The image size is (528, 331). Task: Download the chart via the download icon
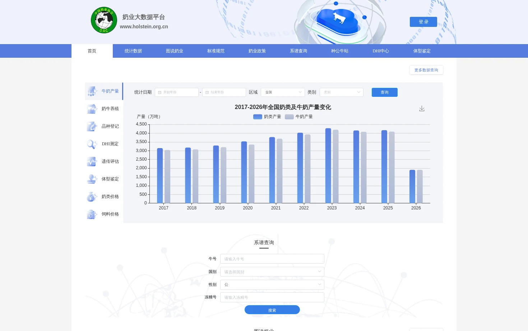coord(422,109)
